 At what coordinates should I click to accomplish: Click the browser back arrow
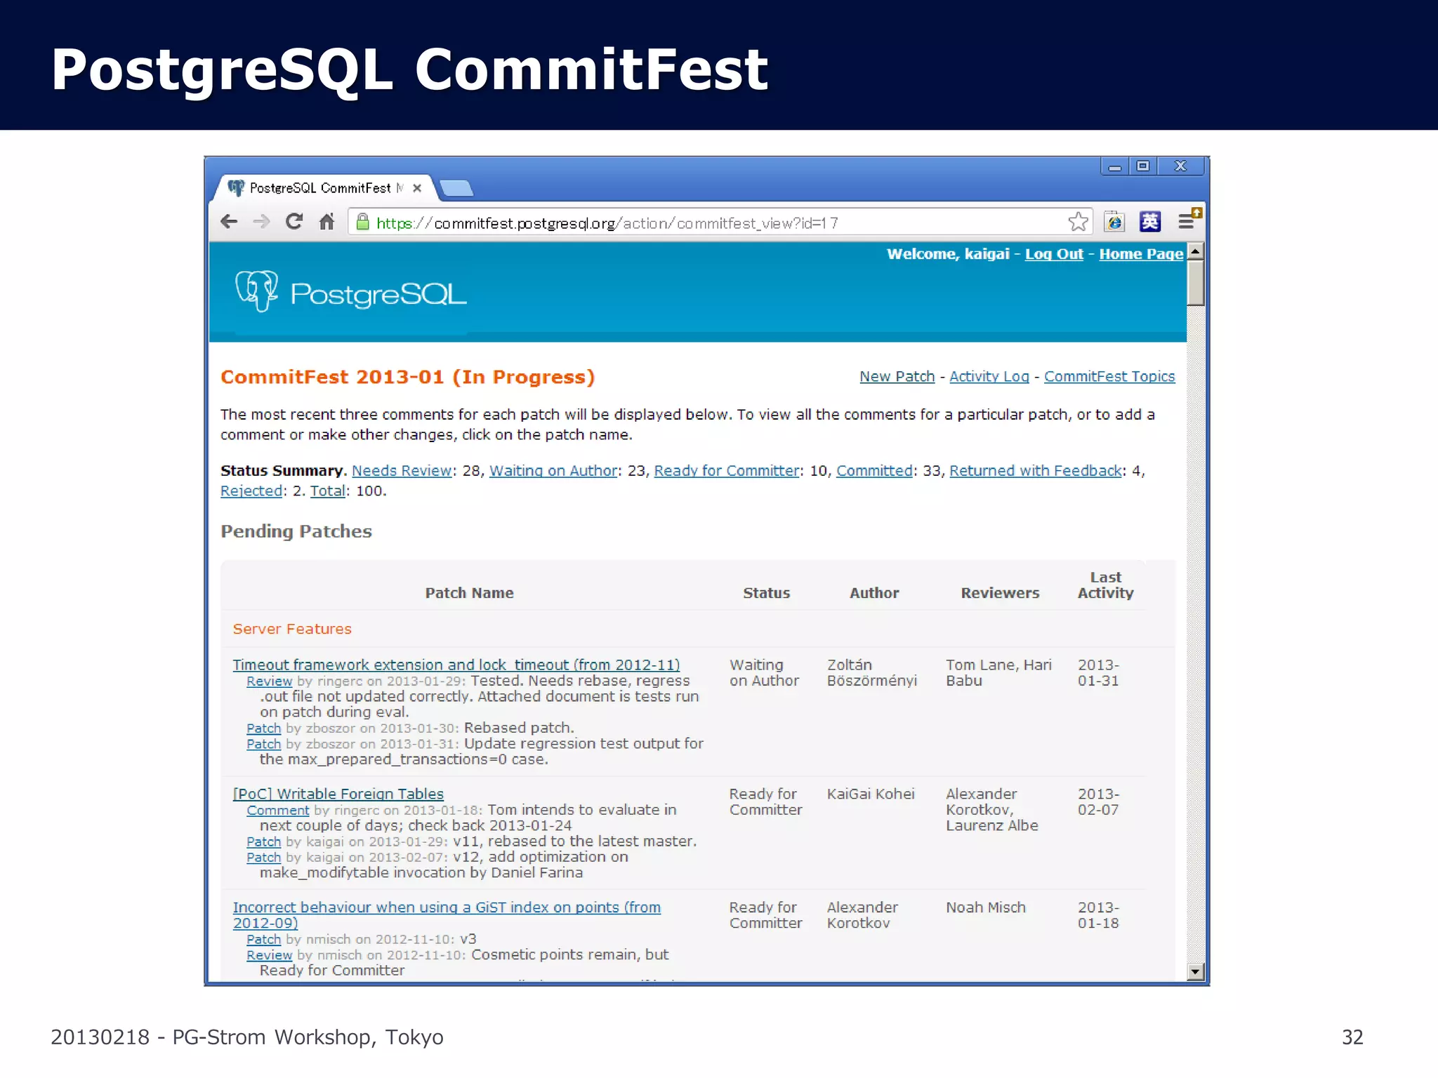[x=229, y=222]
